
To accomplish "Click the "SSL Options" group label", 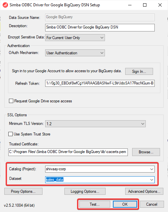I will pos(17,115).
